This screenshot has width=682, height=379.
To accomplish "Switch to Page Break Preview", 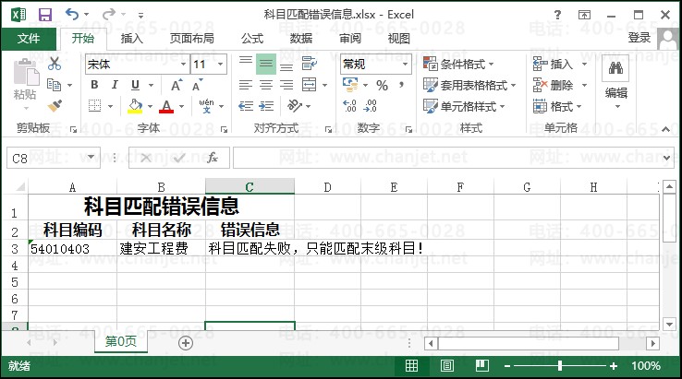I will pyautogui.click(x=481, y=366).
